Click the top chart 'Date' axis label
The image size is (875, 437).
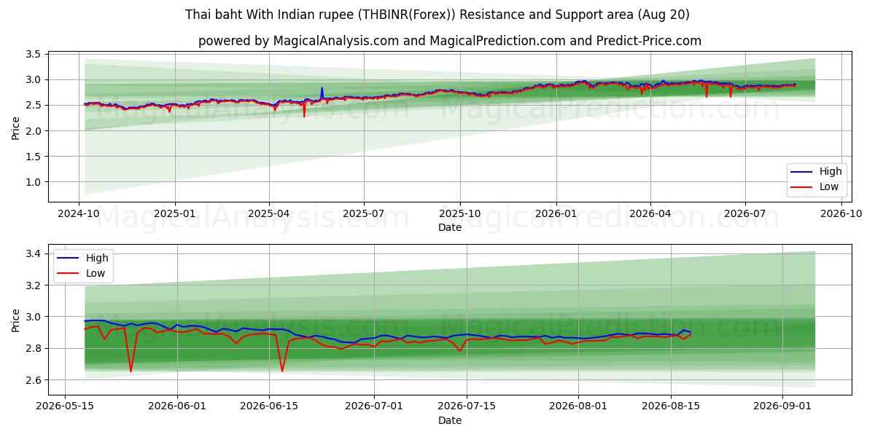coord(450,227)
